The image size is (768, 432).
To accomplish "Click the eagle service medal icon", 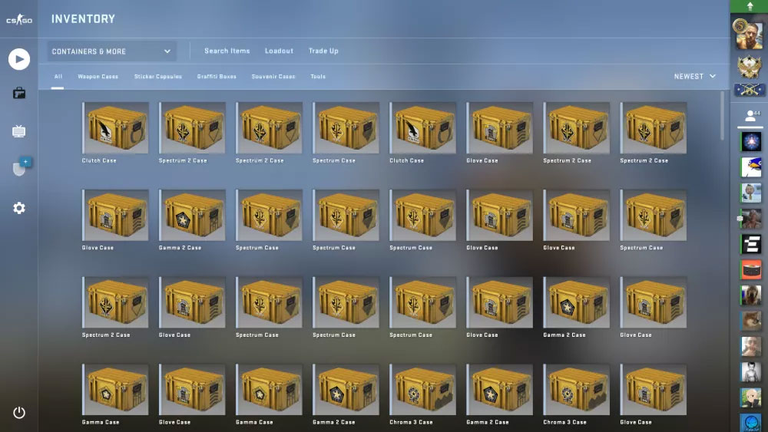I will pyautogui.click(x=750, y=67).
